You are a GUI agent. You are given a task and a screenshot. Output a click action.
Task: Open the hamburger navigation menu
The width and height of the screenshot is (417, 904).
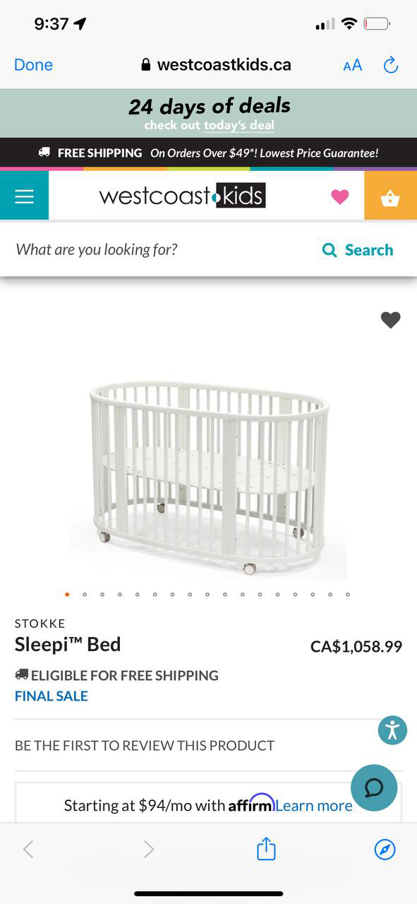click(23, 195)
